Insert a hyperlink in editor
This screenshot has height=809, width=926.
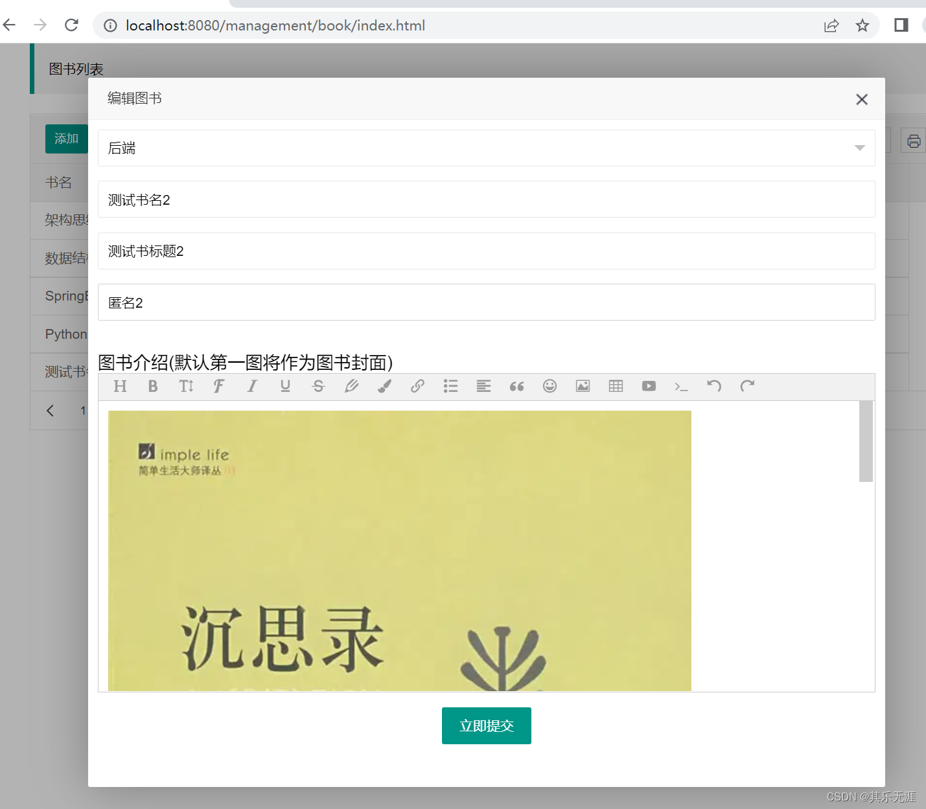click(x=417, y=387)
